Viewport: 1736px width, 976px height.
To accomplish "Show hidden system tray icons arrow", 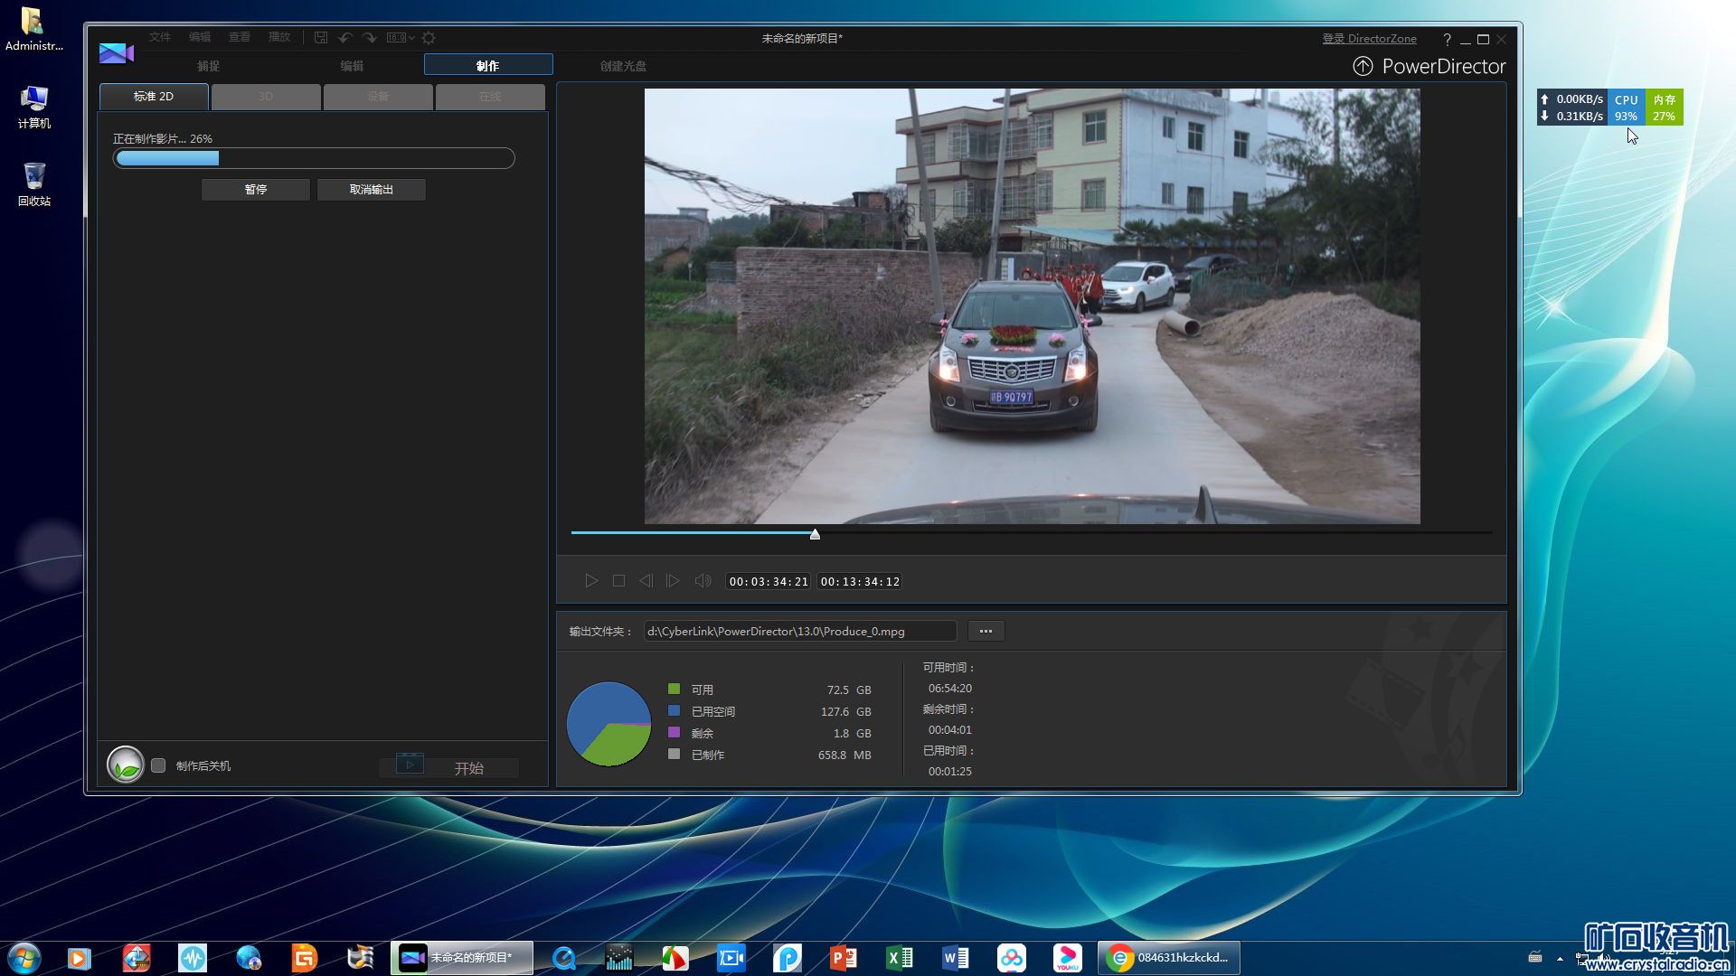I will point(1560,958).
